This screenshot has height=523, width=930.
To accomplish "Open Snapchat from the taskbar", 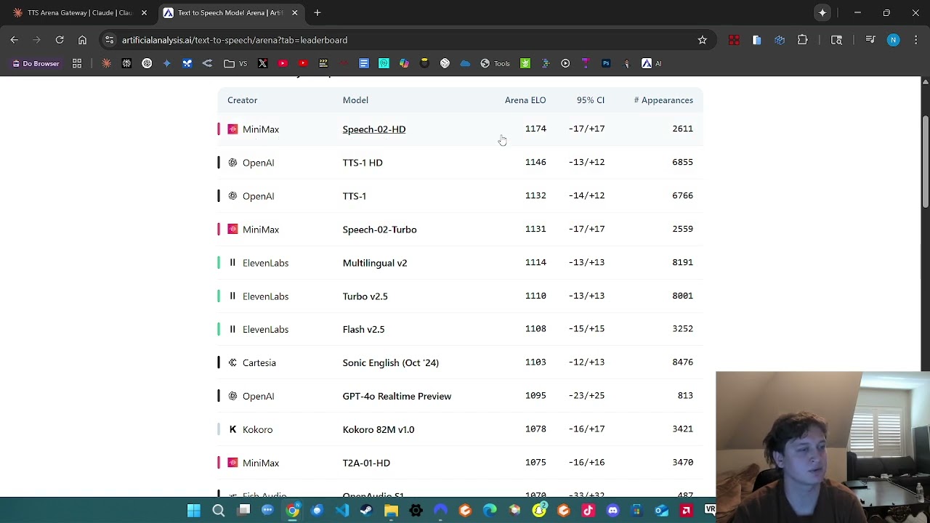I will pos(539,511).
